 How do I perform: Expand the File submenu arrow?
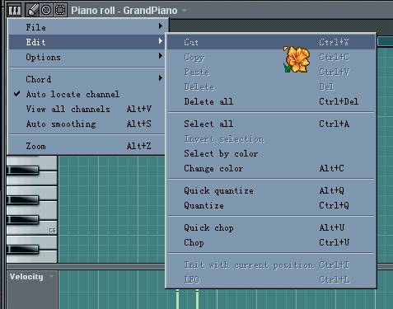tap(161, 26)
